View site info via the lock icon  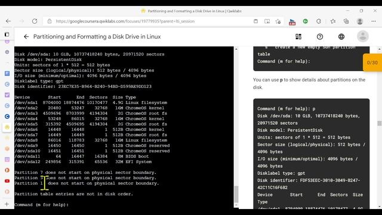point(50,21)
